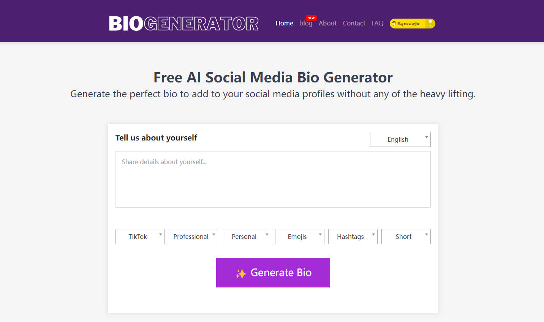Open the Contact page
544x322 pixels.
354,23
